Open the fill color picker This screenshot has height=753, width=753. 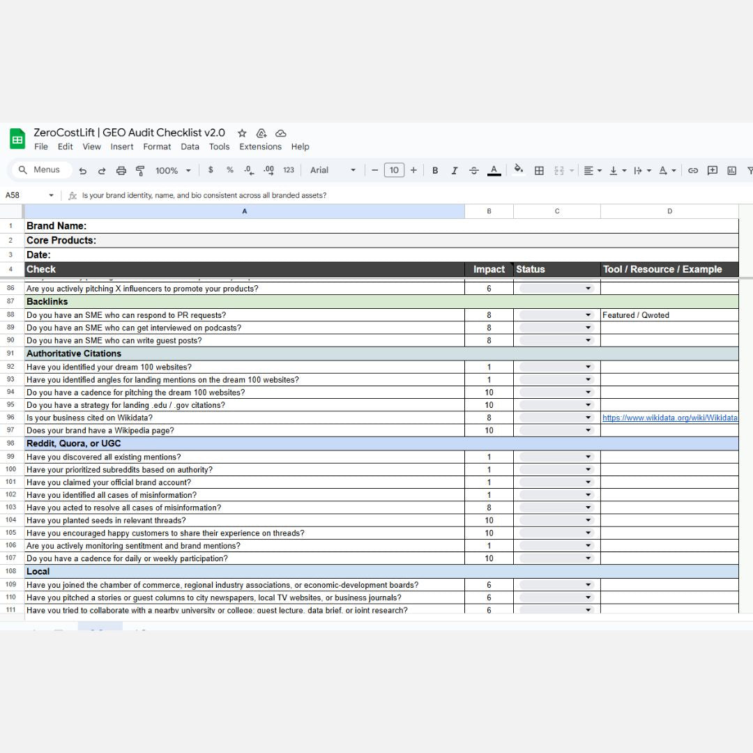(518, 170)
